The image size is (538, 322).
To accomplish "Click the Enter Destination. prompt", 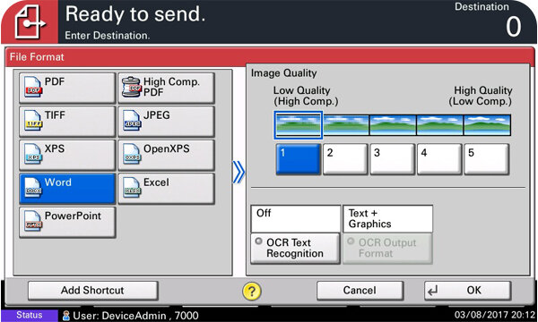I will [108, 35].
